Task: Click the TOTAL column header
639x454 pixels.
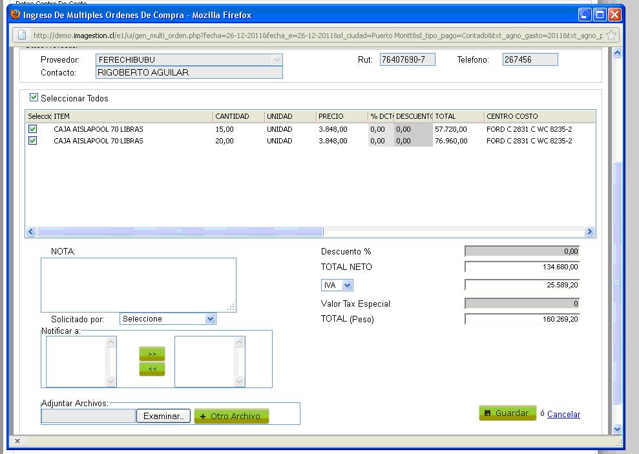Action: point(459,116)
